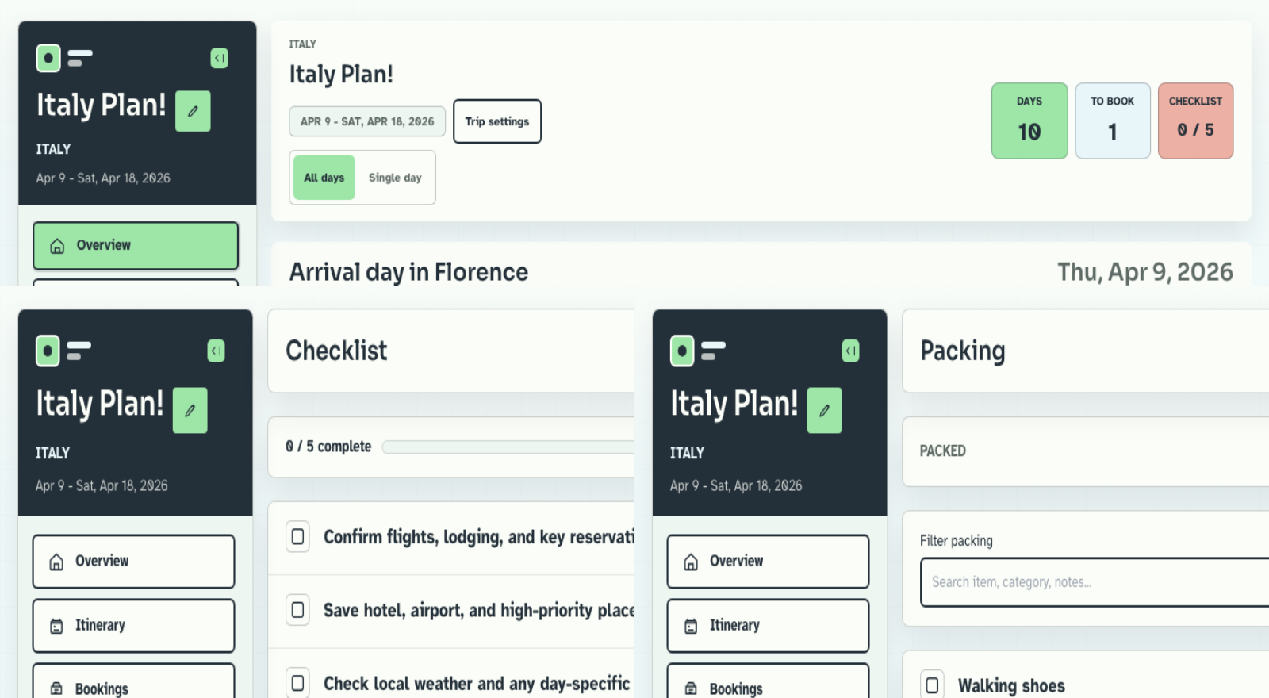Check the Save hotel and airport places item

coord(297,610)
